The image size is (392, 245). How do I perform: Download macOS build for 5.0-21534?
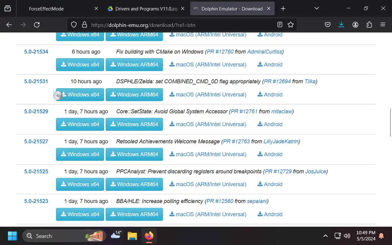208,65
